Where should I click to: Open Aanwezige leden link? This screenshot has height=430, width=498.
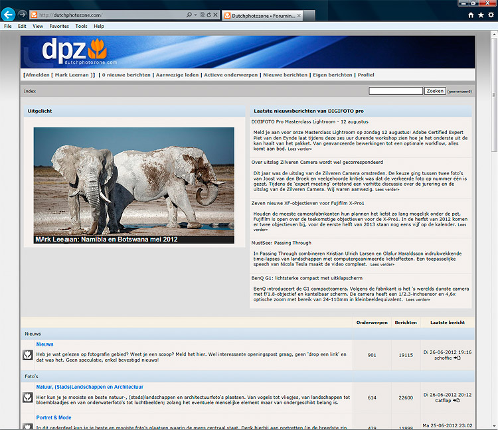tap(177, 75)
